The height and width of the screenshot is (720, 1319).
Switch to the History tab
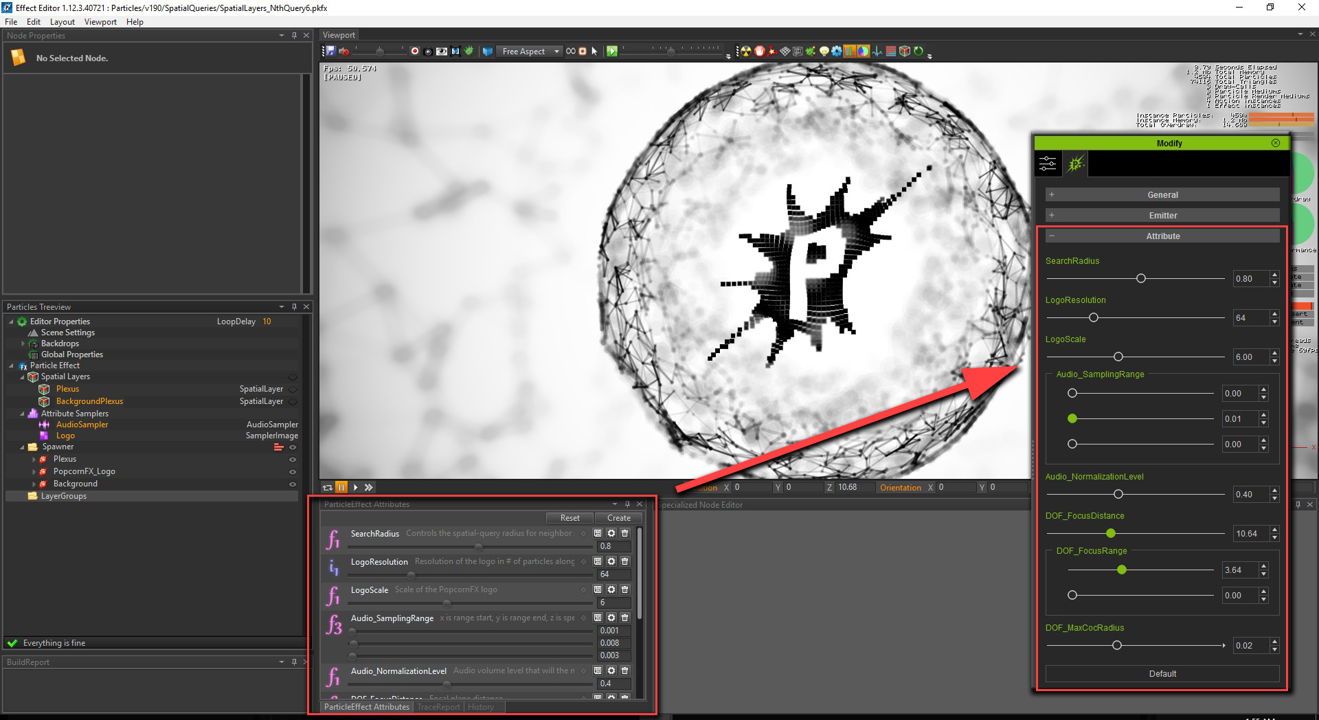481,707
